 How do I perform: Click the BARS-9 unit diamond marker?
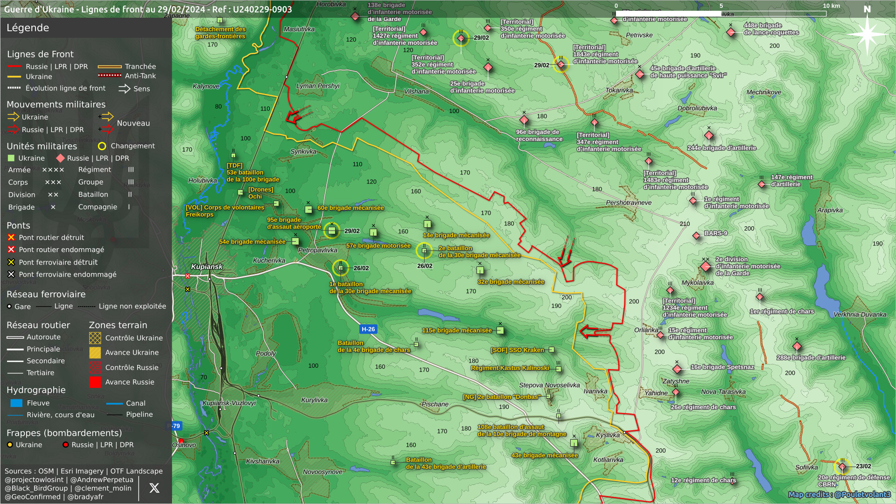696,236
